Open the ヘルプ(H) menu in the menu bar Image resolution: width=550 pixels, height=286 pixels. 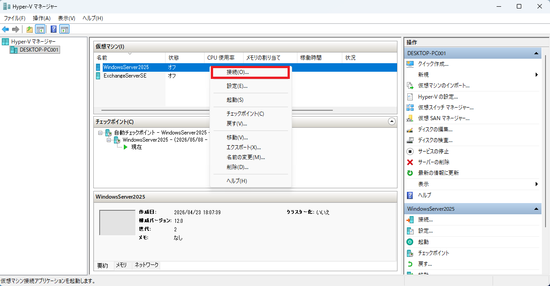(93, 18)
